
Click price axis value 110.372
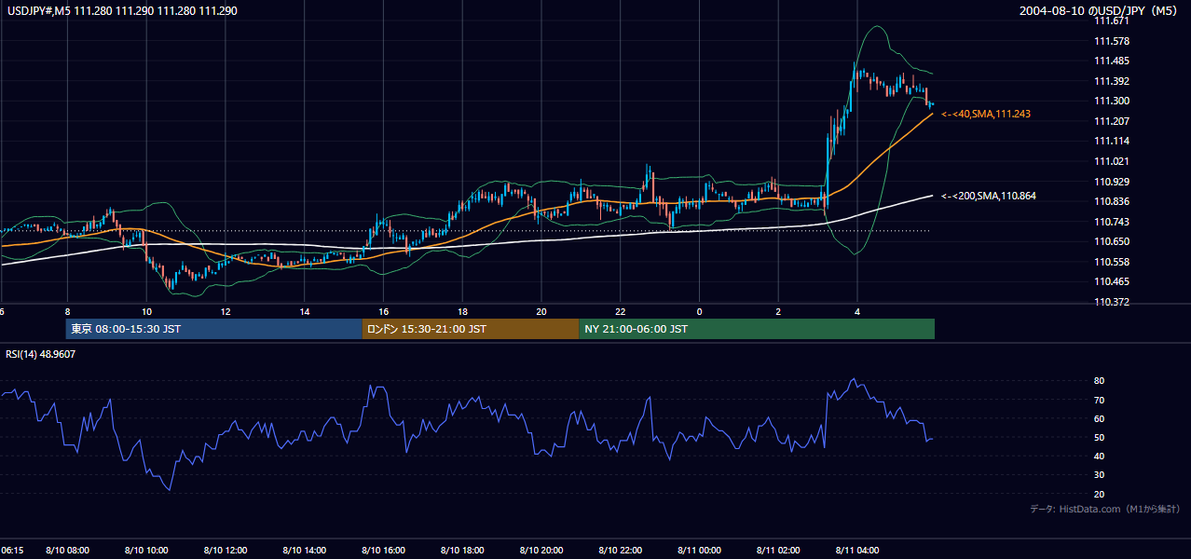click(x=1111, y=302)
